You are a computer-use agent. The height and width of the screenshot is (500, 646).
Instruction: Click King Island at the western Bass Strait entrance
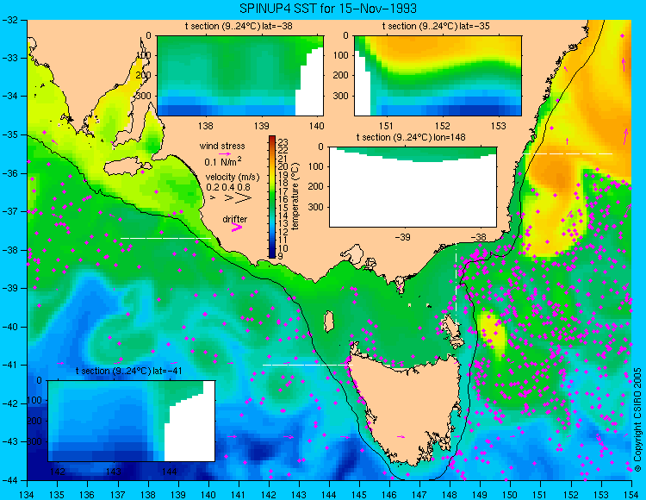tap(329, 322)
